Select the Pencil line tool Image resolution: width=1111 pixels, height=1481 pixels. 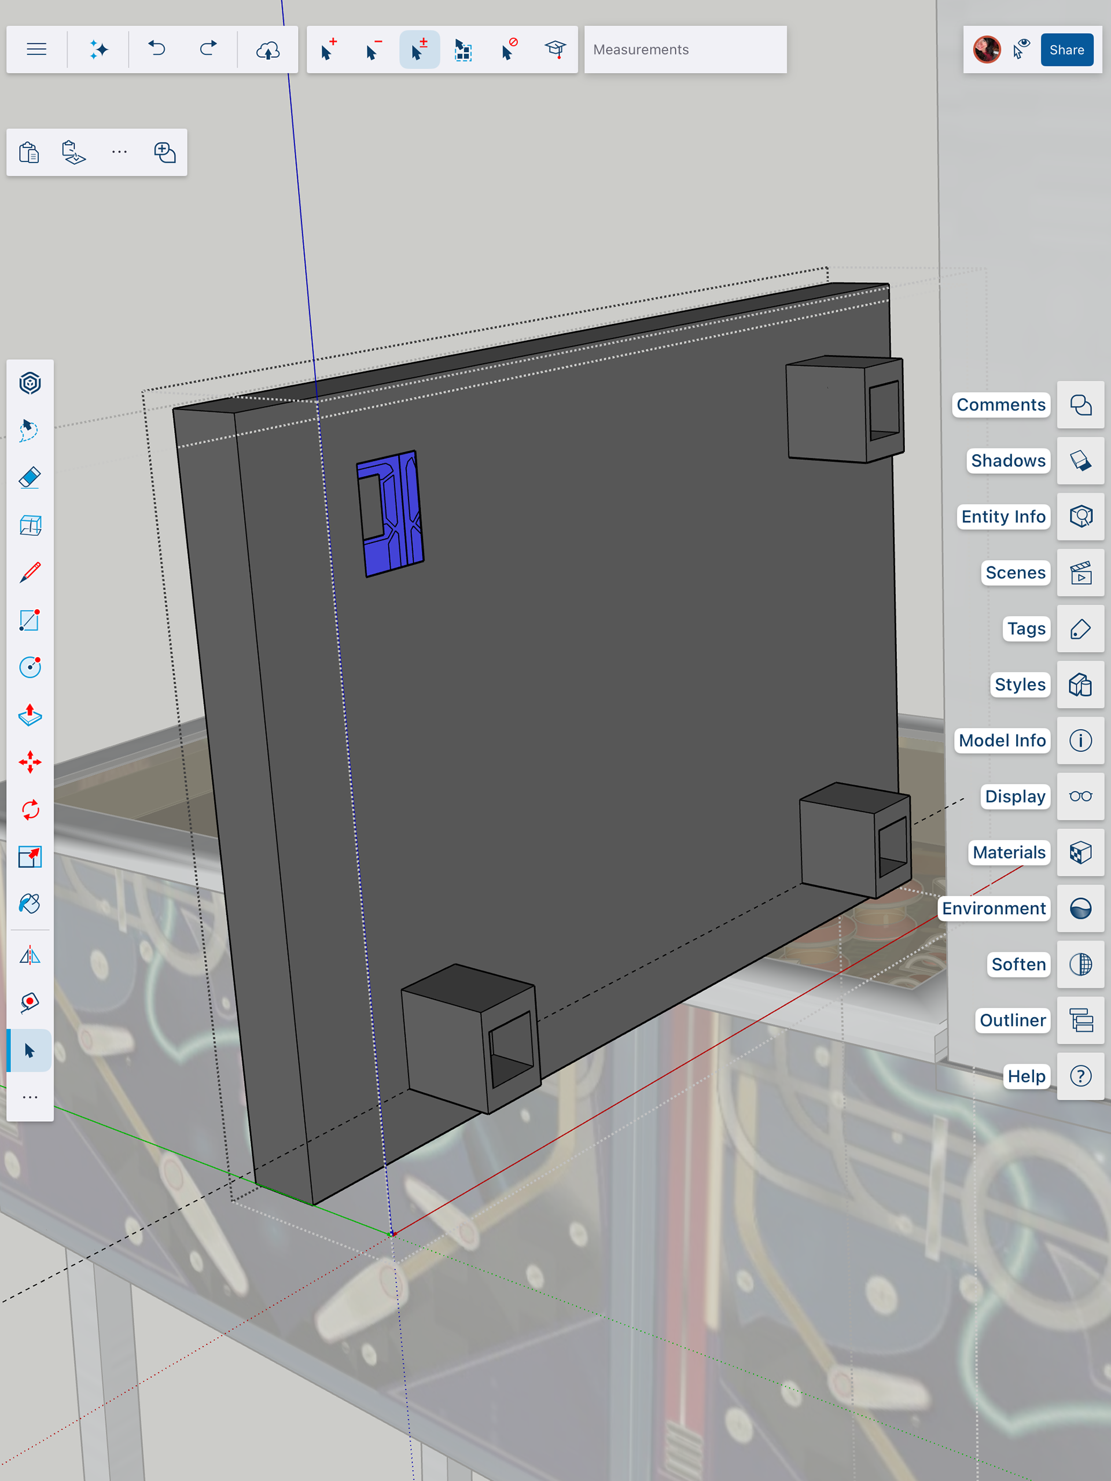pyautogui.click(x=30, y=573)
